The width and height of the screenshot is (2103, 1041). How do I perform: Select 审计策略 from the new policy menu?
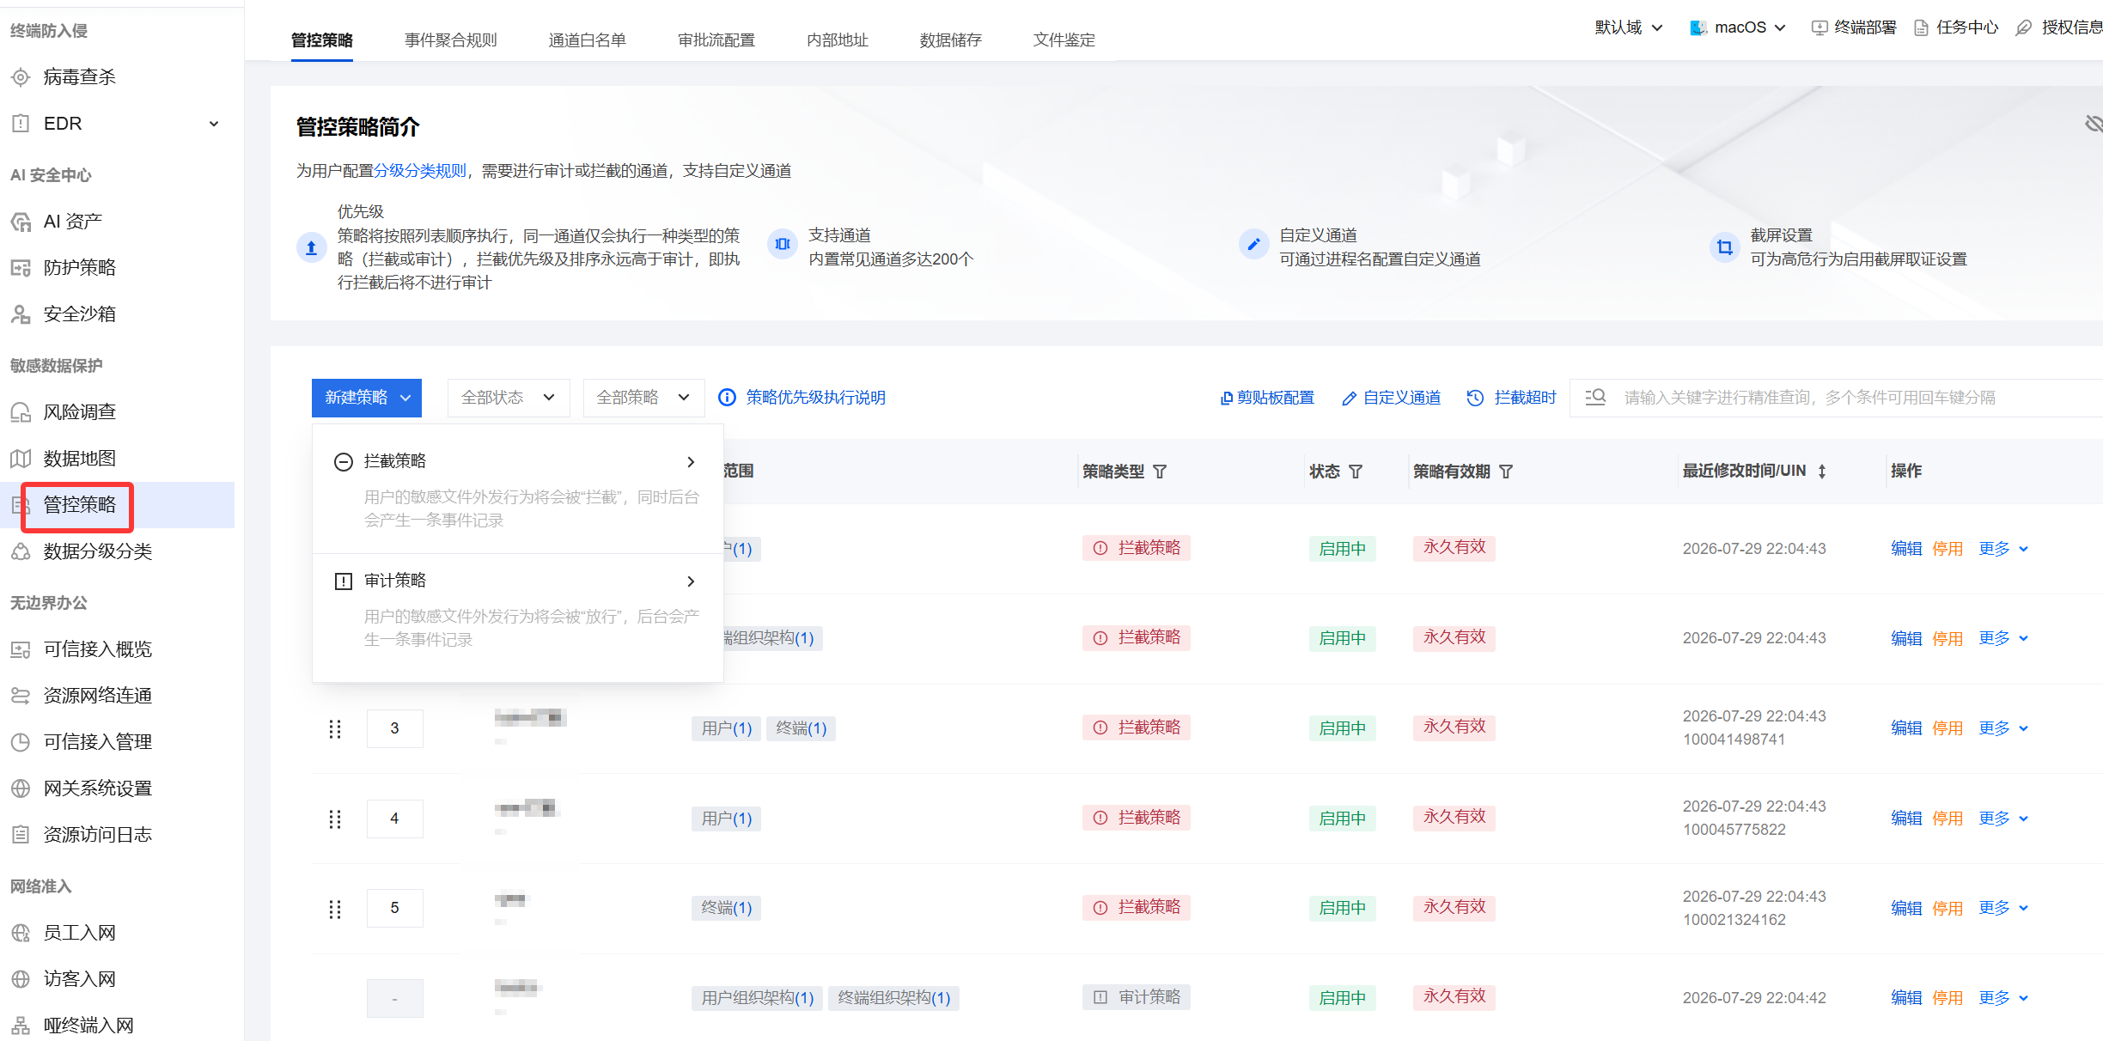click(518, 609)
